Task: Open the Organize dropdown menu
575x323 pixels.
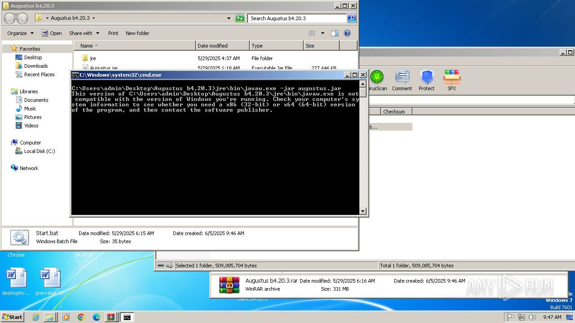Action: 20,33
